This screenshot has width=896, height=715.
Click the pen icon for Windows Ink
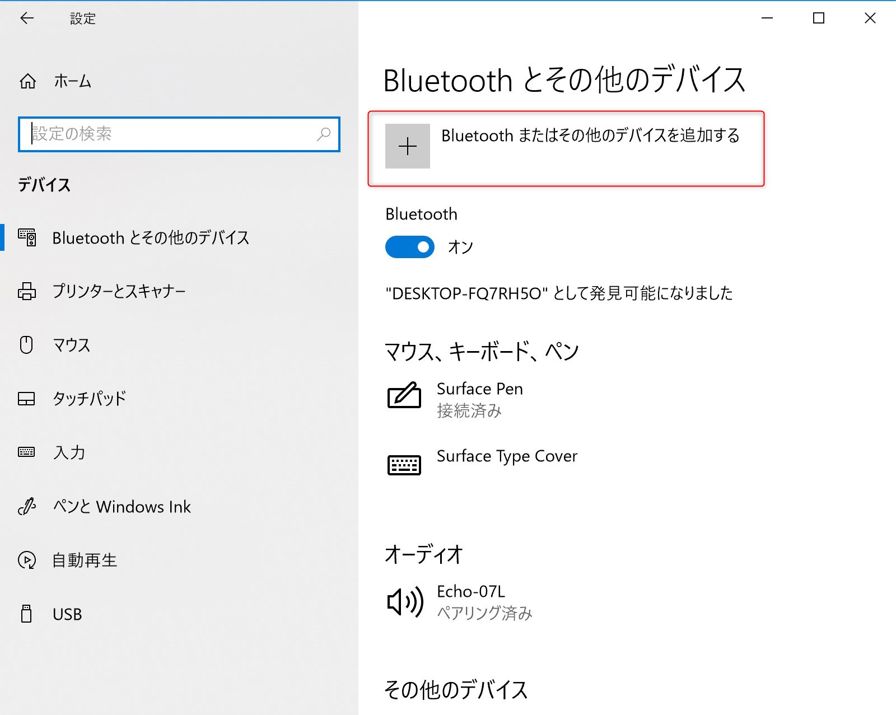pos(27,506)
